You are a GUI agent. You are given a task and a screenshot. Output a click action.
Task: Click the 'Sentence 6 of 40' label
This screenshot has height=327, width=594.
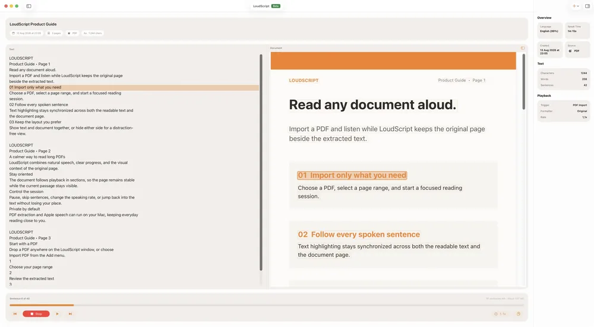[x=20, y=299]
